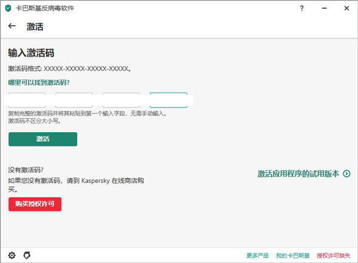Image resolution: width=358 pixels, height=263 pixels.
Task: Focus the fourth highlighted activation code field
Action: pyautogui.click(x=168, y=100)
